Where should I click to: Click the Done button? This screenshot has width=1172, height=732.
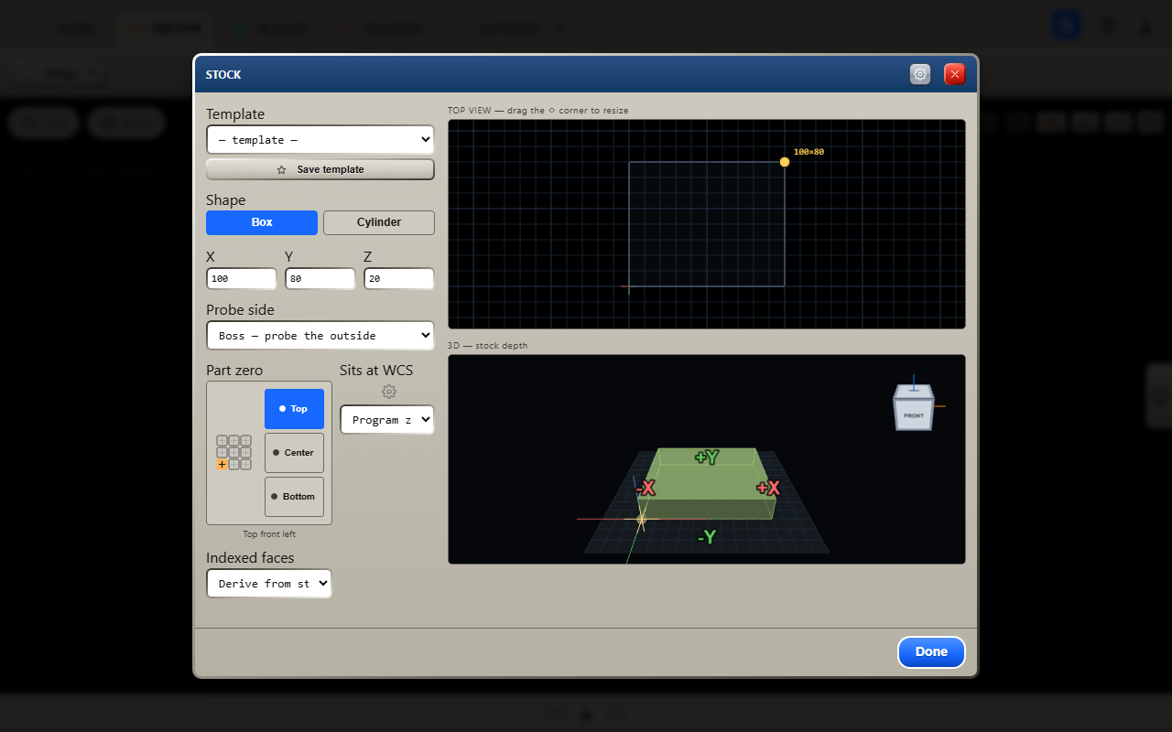[931, 652]
